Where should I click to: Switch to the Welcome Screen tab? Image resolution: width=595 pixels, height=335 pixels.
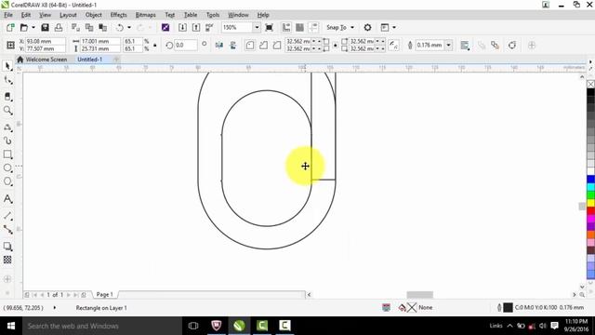point(42,60)
